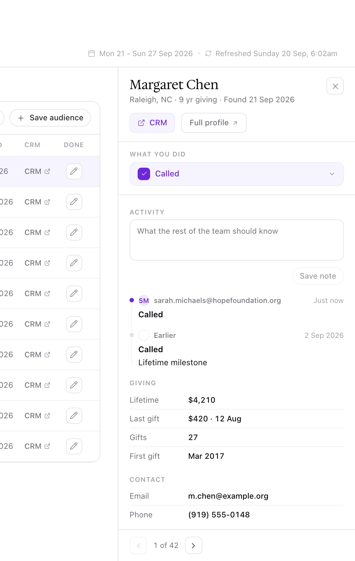Click the dashed avatar circle beside Earlier
This screenshot has height=561, width=355.
[144, 335]
